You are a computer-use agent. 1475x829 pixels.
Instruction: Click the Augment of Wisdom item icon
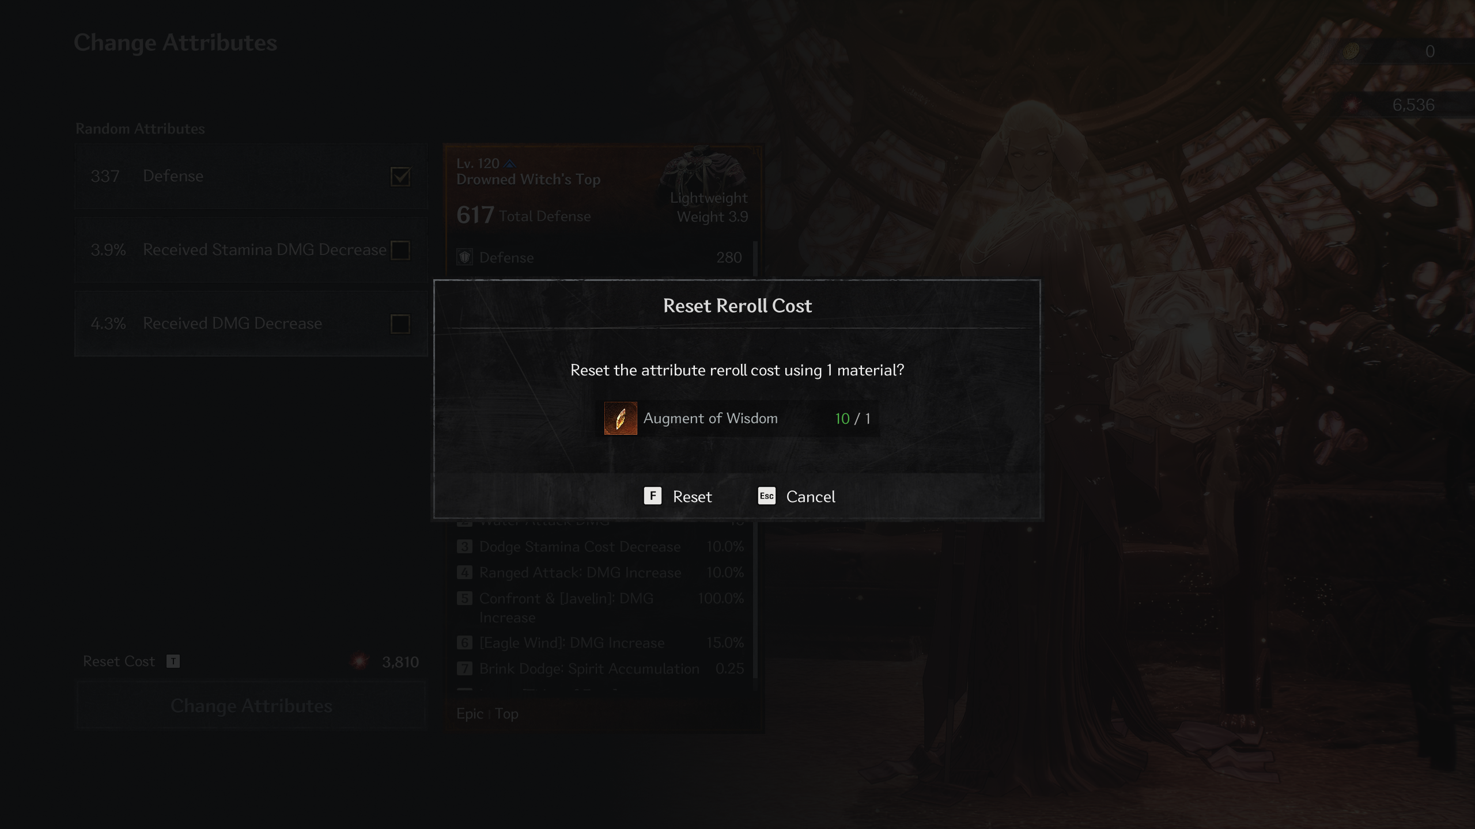[x=621, y=419]
